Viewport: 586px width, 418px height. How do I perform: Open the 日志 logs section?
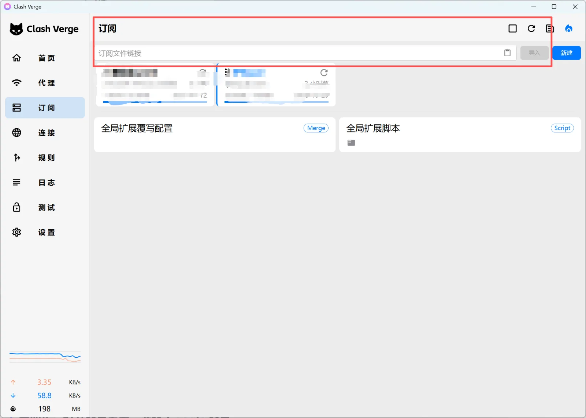click(x=45, y=182)
